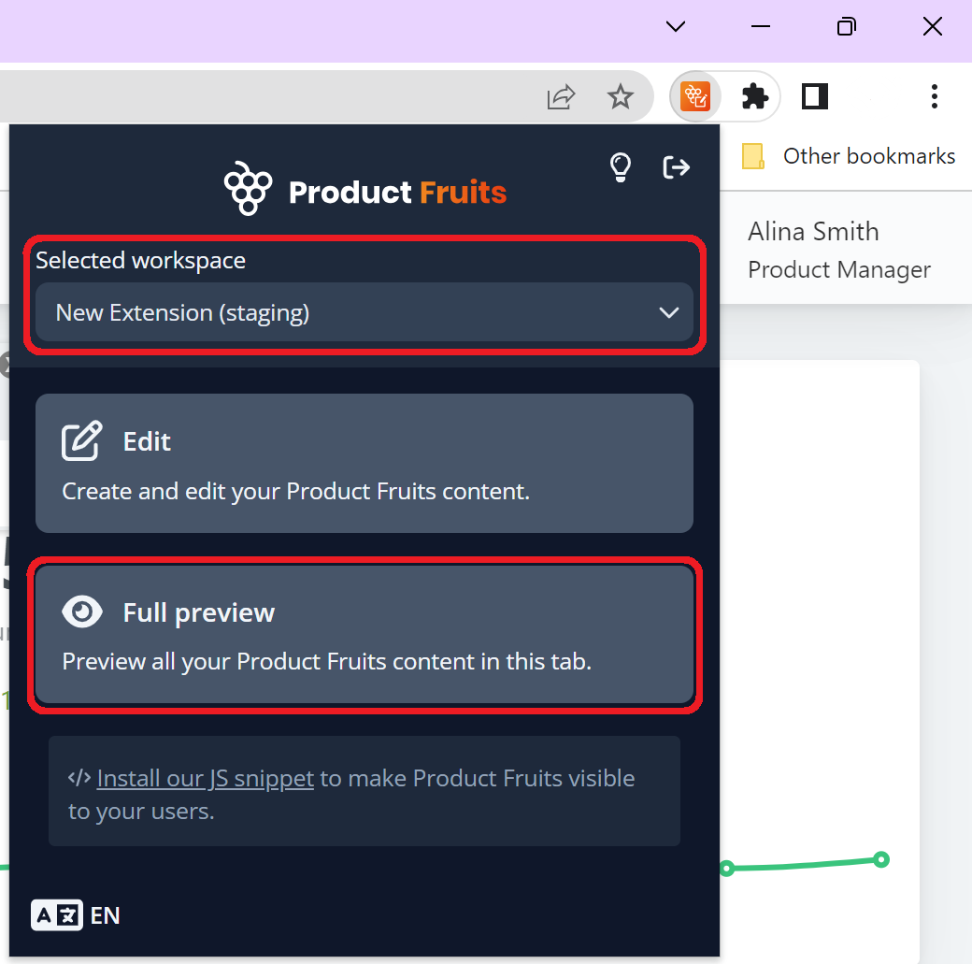Choose the Edit option to create content
Screen dimensions: 972x964
coord(364,464)
